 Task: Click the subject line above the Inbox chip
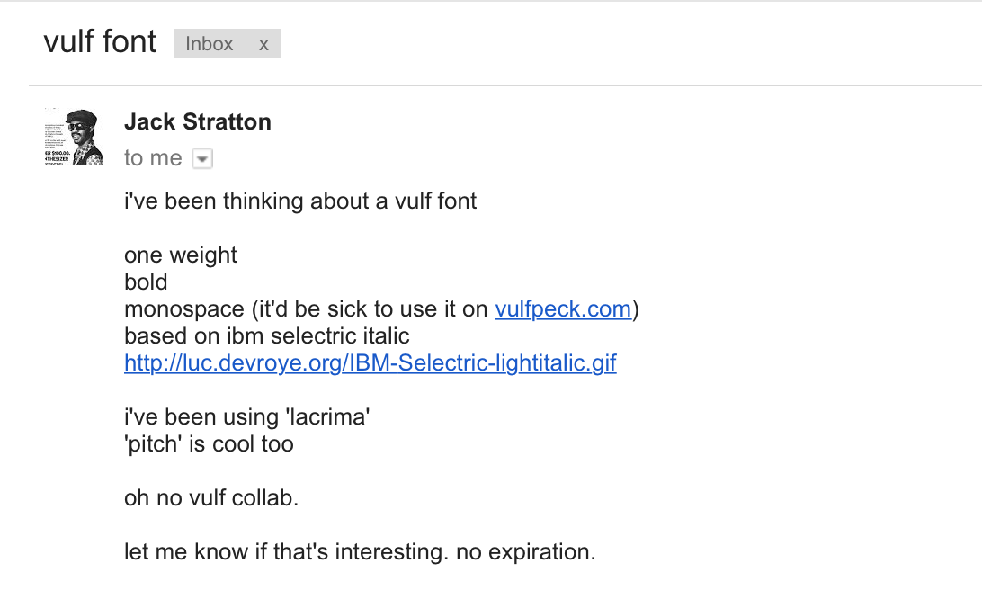point(99,41)
